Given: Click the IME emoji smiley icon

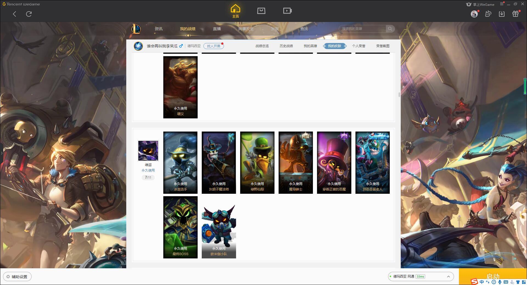Looking at the screenshot, I should click(494, 282).
